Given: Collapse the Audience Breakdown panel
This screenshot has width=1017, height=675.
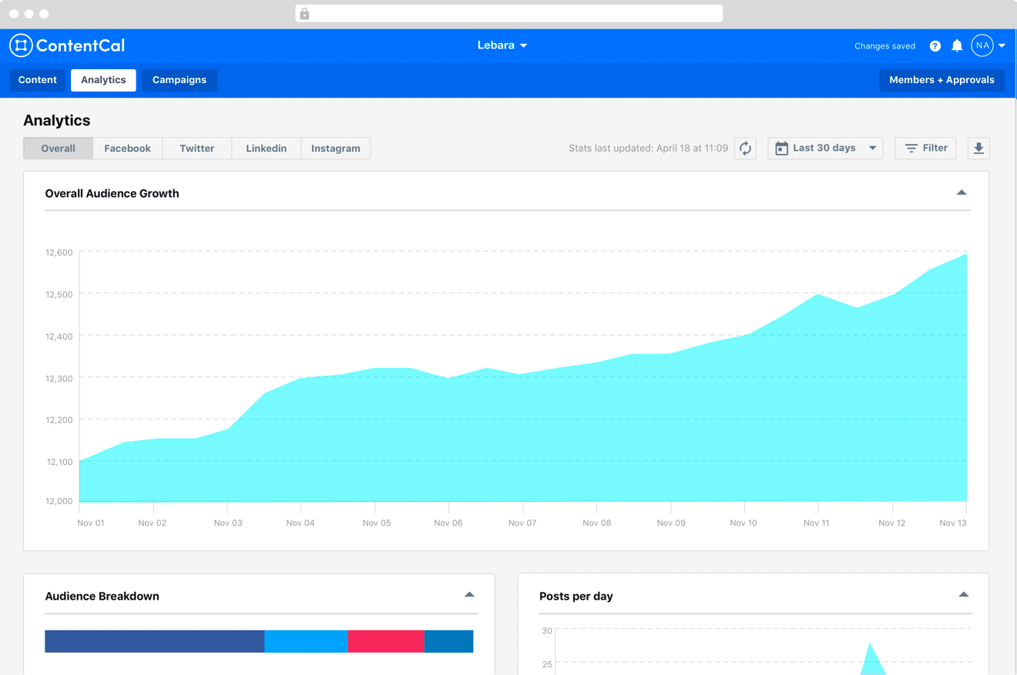Looking at the screenshot, I should coord(469,595).
